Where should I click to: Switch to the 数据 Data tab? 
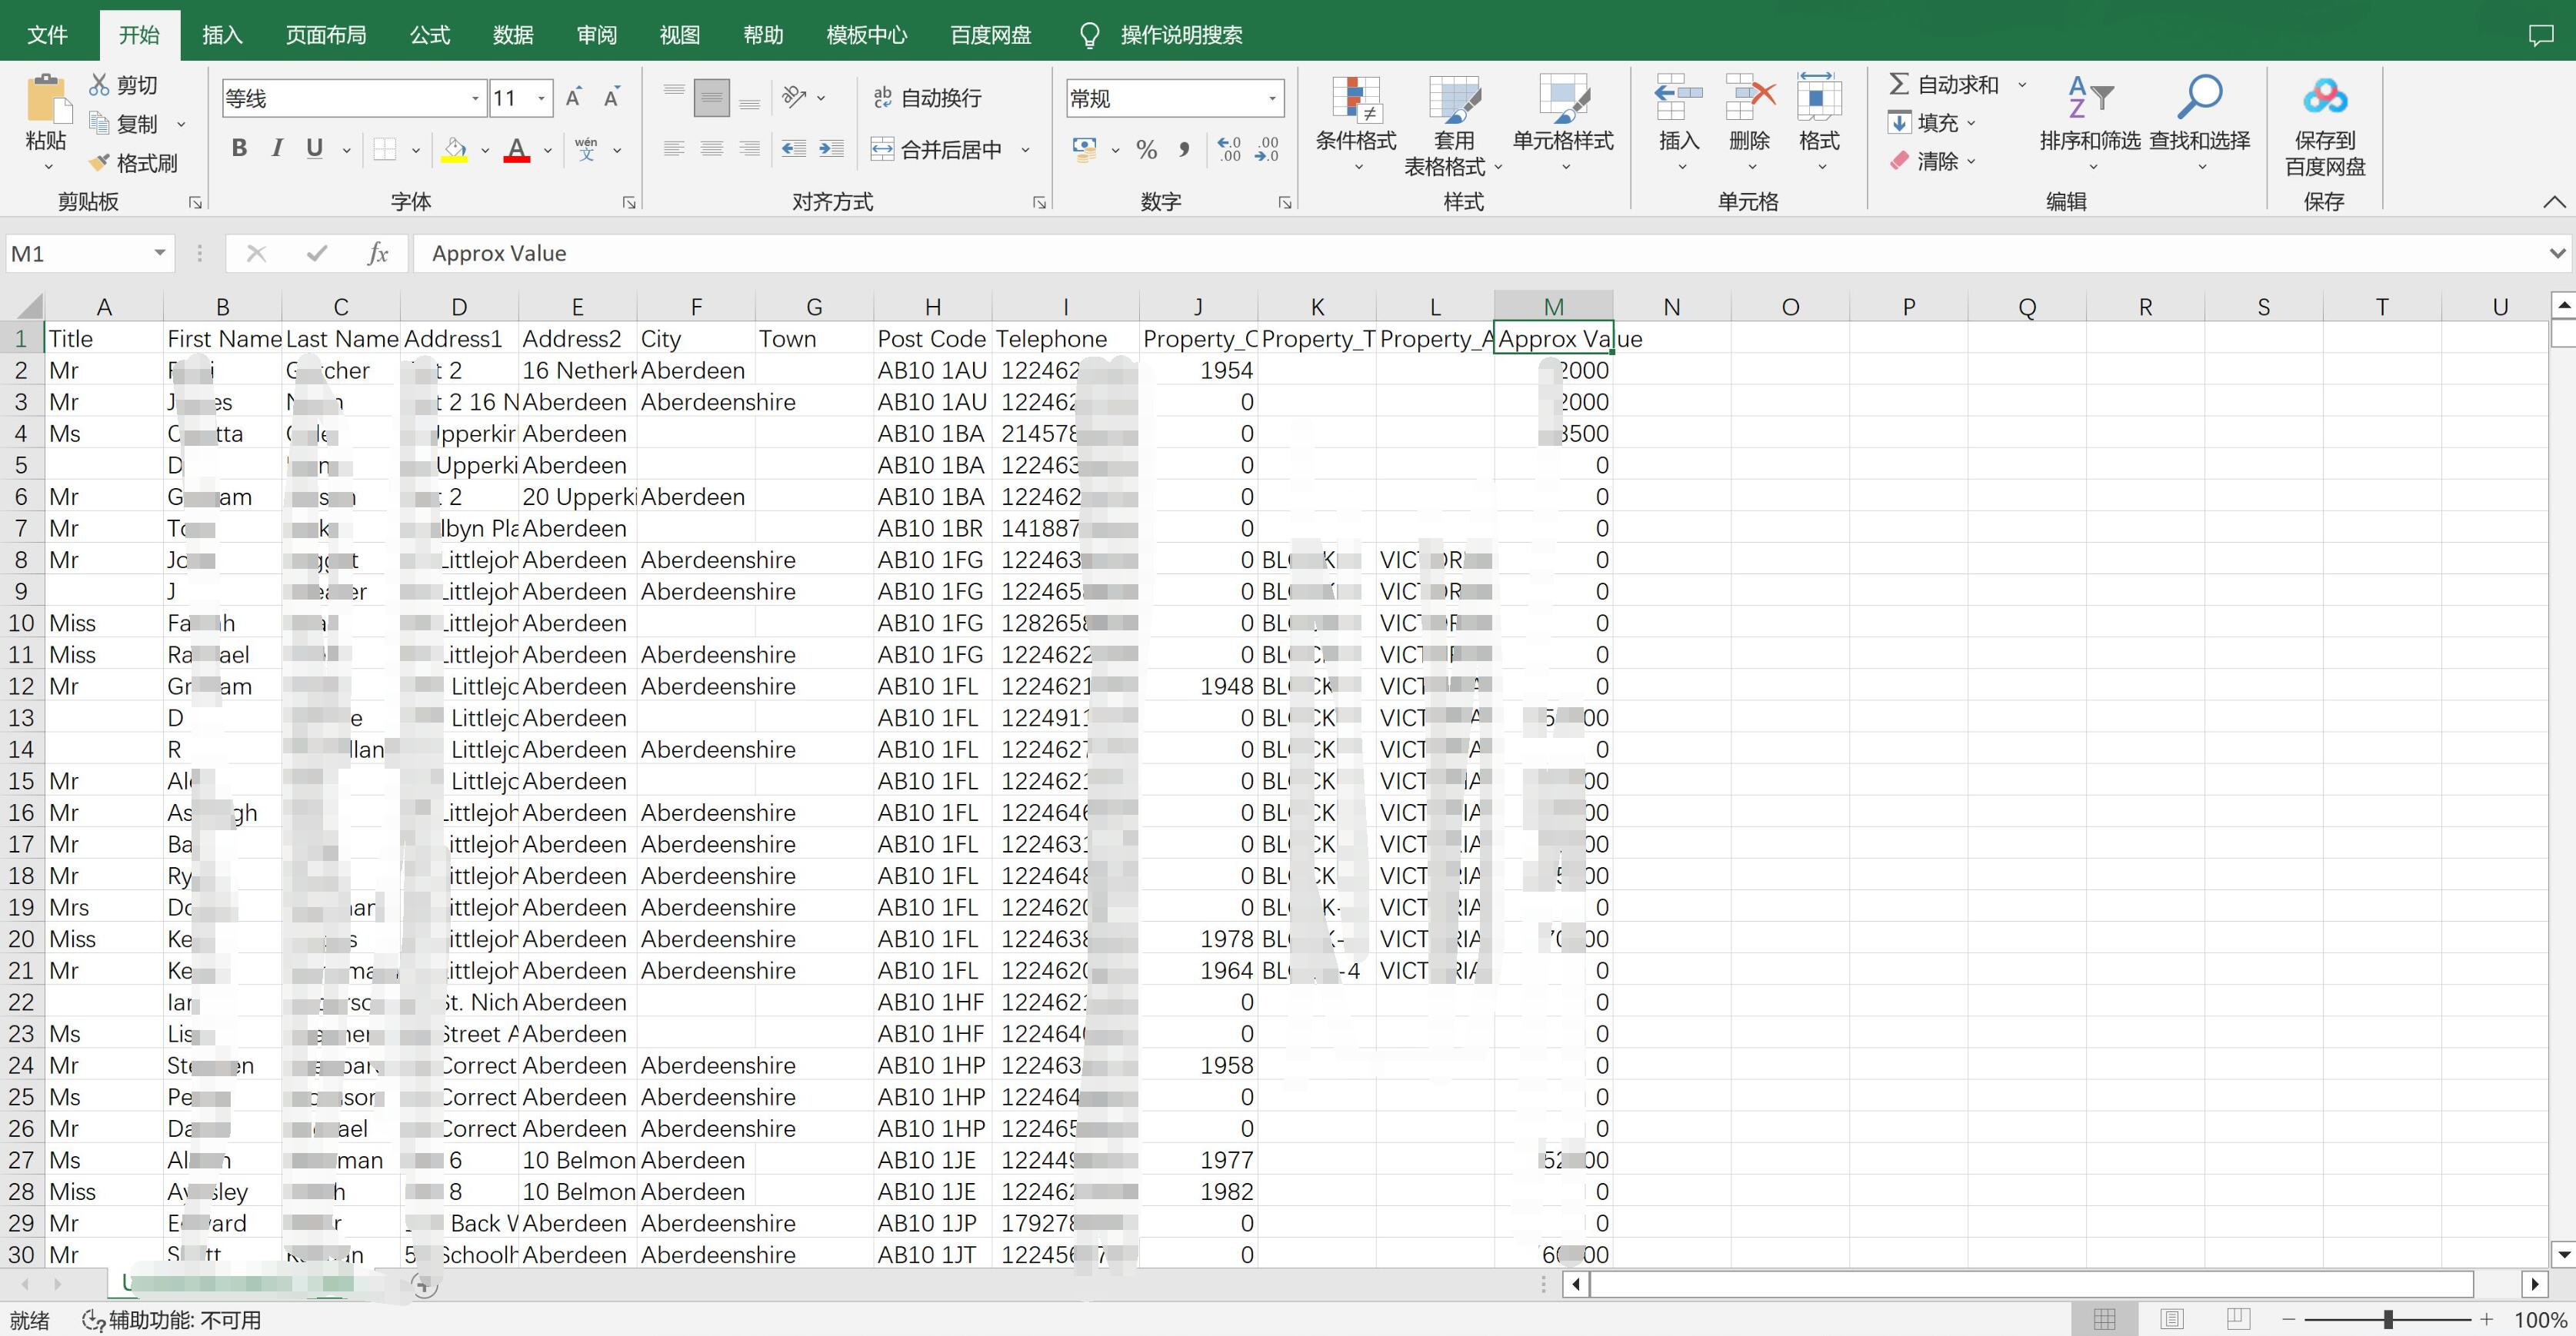click(x=513, y=35)
